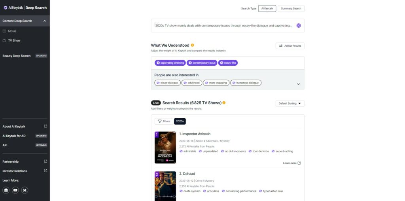Screen dimensions: 405x201
Task: Click the Movie sidebar icon
Action: 4,31
